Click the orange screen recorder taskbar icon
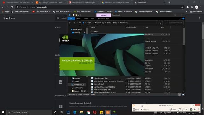 pyautogui.click(x=108, y=112)
